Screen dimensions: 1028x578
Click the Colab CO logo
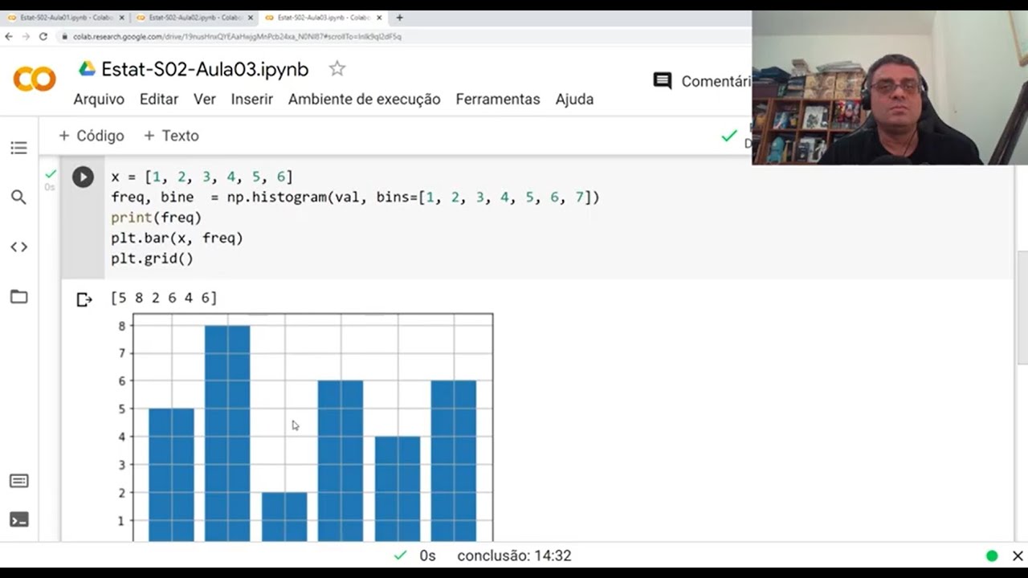(x=35, y=79)
